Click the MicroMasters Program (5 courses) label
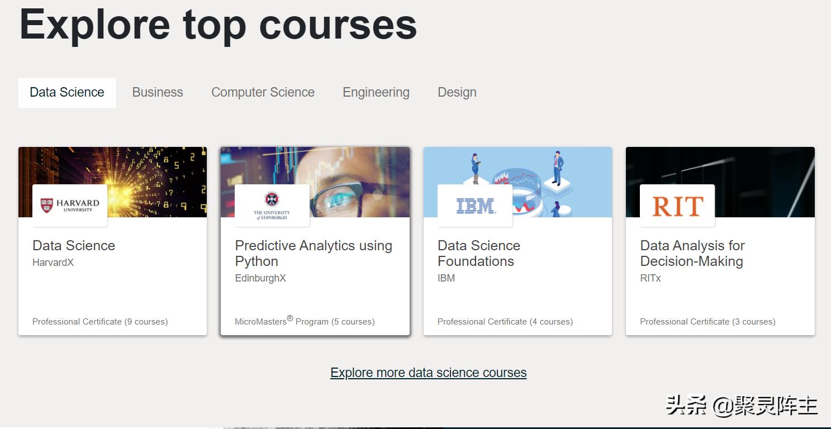 (305, 321)
